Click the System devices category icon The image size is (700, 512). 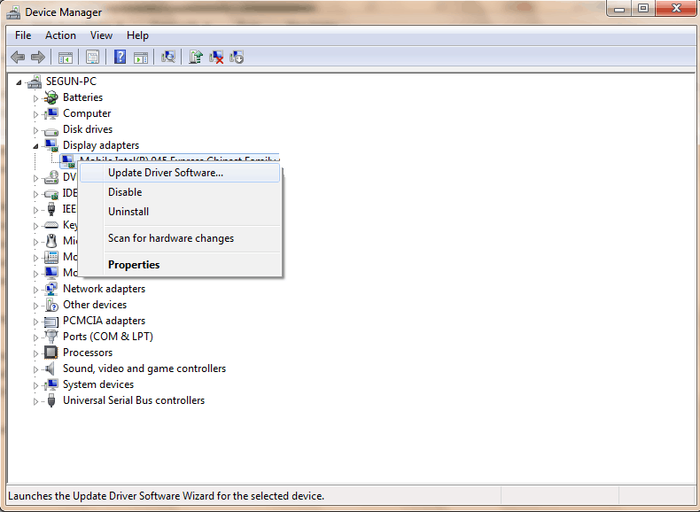point(51,384)
